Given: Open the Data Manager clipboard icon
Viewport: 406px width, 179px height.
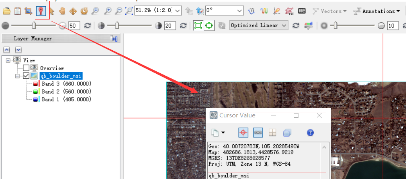Looking at the screenshot, I should (17, 11).
